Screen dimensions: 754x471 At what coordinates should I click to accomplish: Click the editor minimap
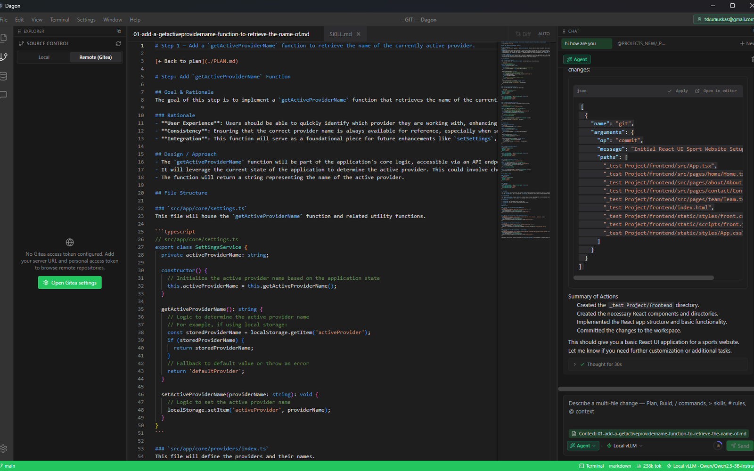tap(525, 141)
